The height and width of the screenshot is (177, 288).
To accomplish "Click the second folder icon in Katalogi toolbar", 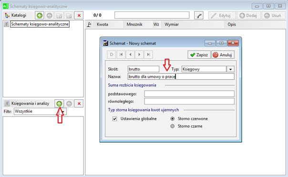I will coord(69,15).
